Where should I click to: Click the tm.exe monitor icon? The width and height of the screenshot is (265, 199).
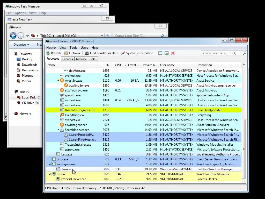54,174
